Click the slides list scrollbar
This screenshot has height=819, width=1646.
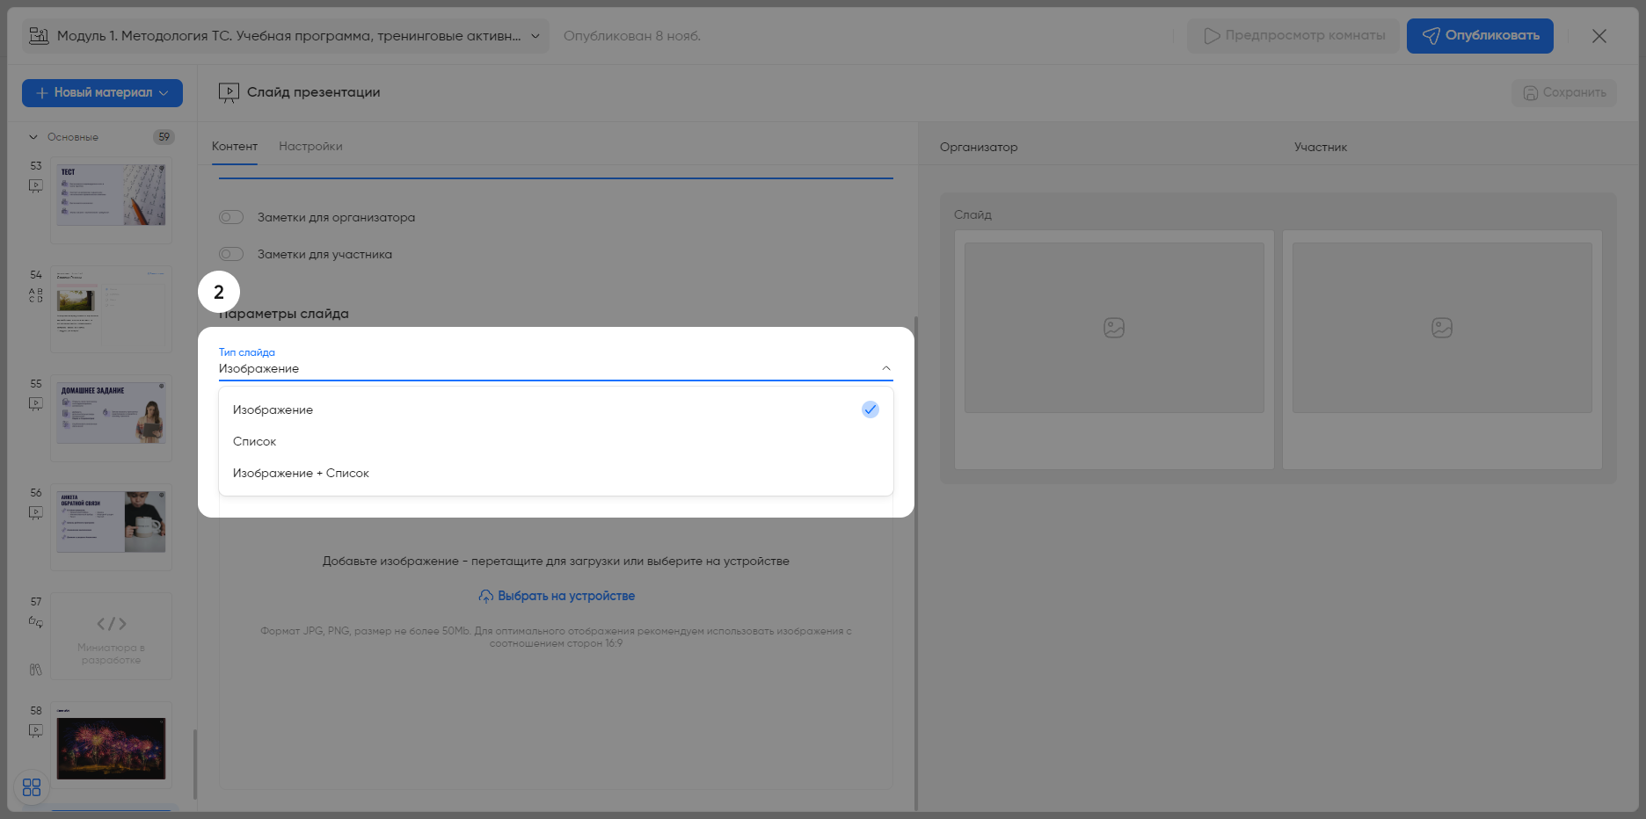194,763
